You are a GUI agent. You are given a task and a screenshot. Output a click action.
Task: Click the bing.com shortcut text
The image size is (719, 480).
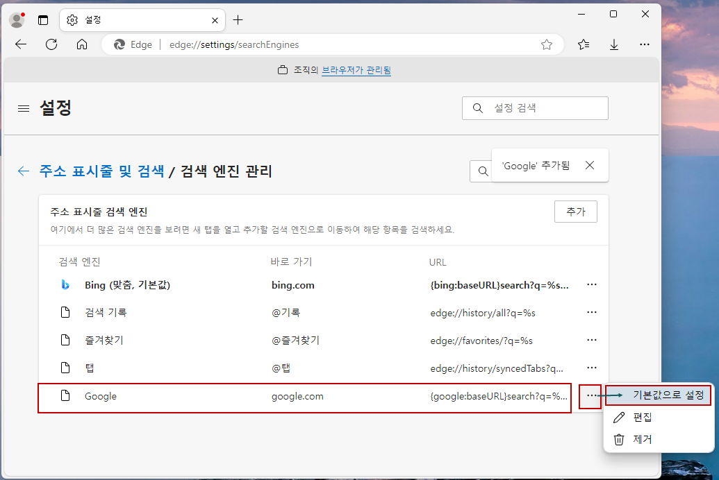click(293, 285)
